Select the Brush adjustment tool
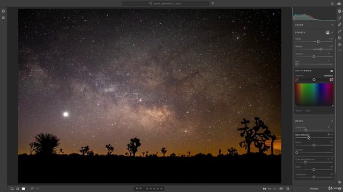 tap(339, 31)
